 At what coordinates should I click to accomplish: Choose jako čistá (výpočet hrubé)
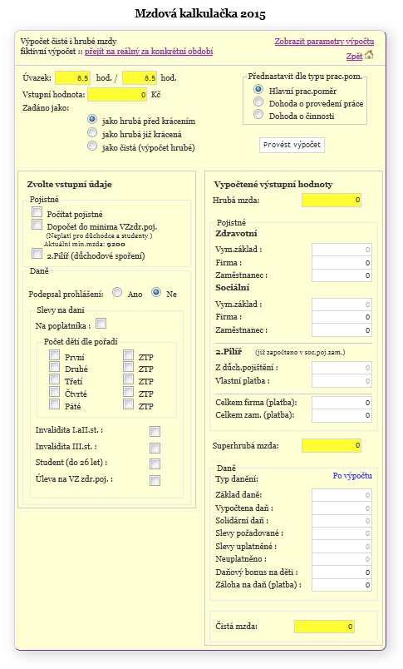92,146
